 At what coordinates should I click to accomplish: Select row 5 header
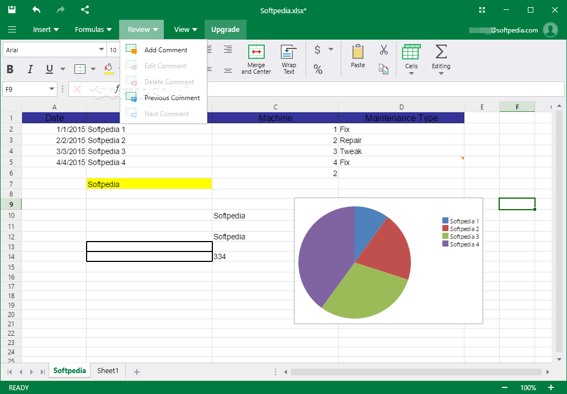click(11, 162)
